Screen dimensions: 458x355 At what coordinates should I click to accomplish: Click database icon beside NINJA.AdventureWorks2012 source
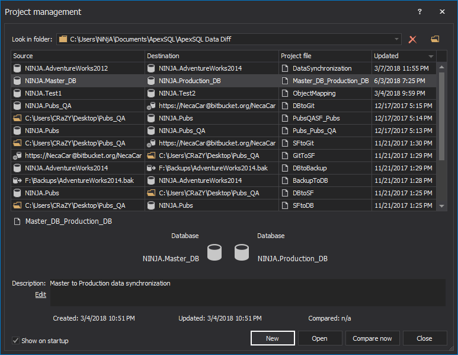point(18,68)
